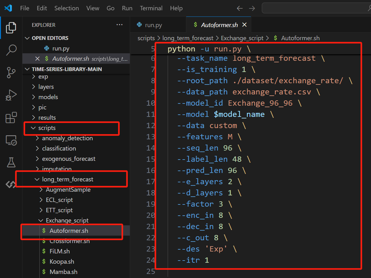The image size is (371, 278).
Task: Click the 'Exp' string on --des line
Action: point(216,249)
